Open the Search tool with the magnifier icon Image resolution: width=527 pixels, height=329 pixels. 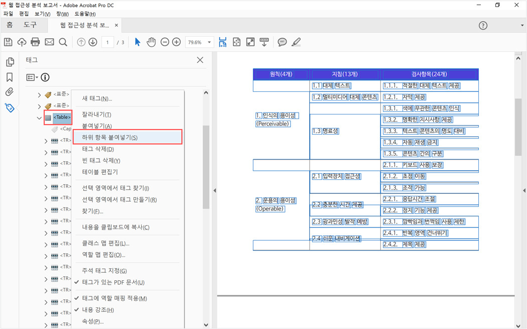62,42
